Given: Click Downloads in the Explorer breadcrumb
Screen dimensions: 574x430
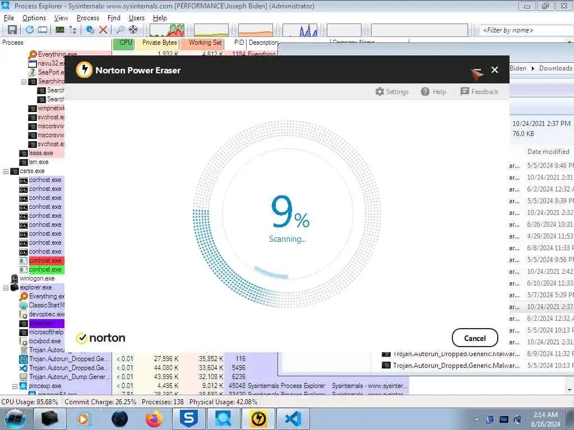Looking at the screenshot, I should [x=556, y=68].
